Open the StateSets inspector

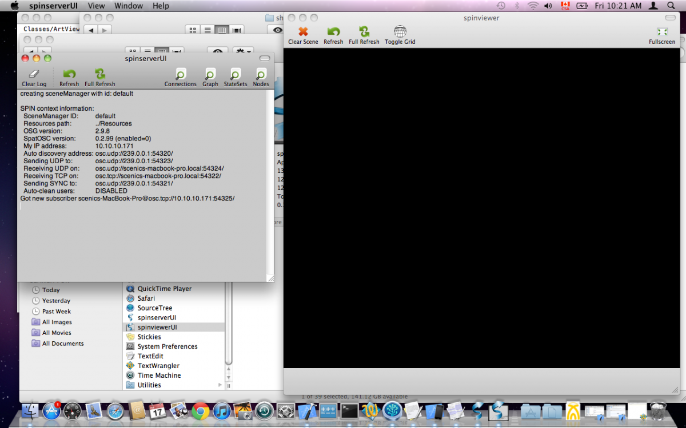(236, 78)
